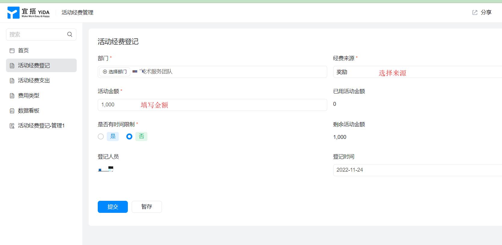Click the form icon beside 活动经费支出
This screenshot has height=245, width=502.
point(12,81)
